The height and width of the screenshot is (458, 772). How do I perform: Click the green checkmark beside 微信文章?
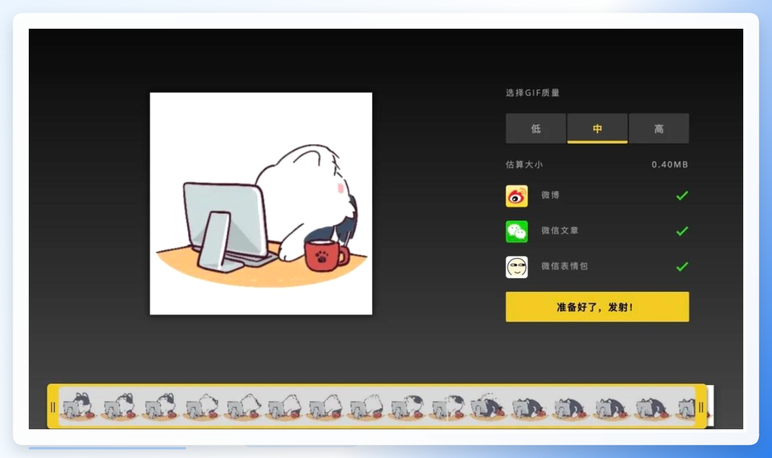tap(682, 232)
